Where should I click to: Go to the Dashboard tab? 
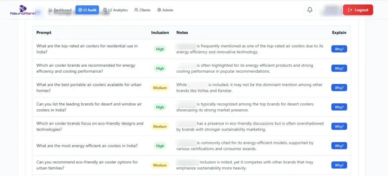[x=60, y=10]
